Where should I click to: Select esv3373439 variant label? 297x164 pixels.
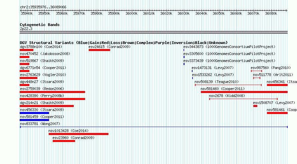point(229,61)
